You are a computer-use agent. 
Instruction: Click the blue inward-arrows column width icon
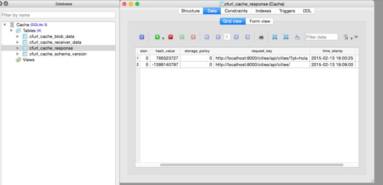[275, 37]
